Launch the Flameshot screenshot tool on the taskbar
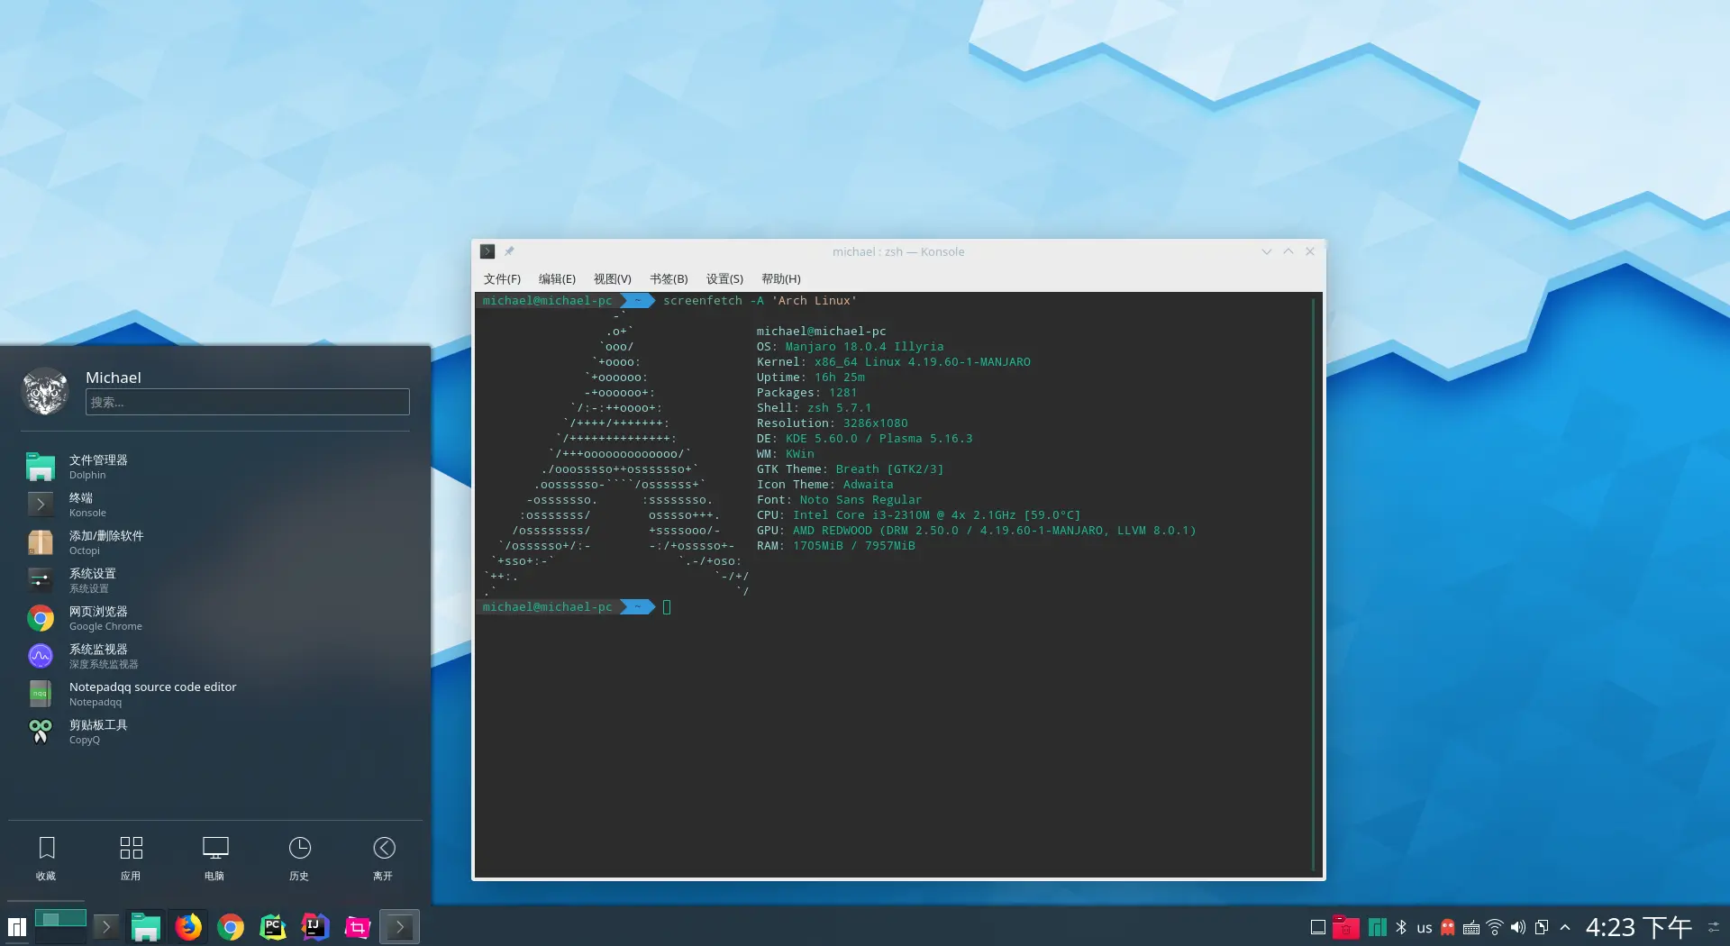Viewport: 1730px width, 946px height. pyautogui.click(x=356, y=926)
